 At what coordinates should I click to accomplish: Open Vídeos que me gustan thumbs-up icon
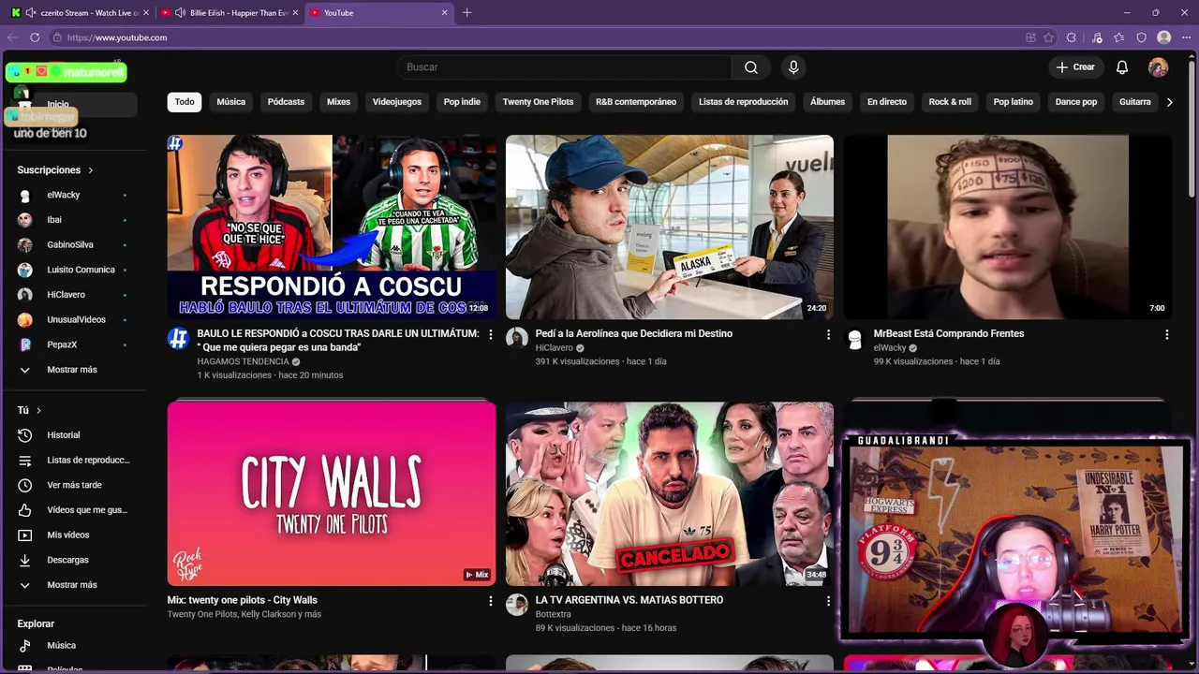25,510
